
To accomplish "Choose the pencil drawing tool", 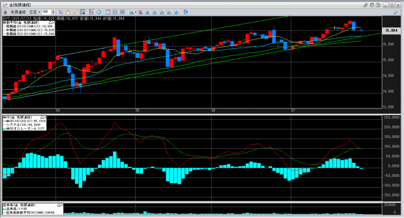I will click(x=75, y=12).
